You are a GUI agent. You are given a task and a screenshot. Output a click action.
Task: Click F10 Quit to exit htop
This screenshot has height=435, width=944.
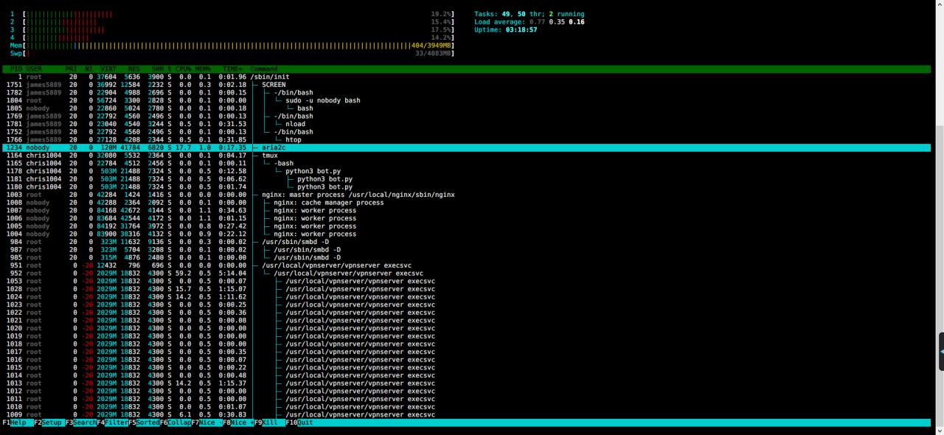click(305, 422)
